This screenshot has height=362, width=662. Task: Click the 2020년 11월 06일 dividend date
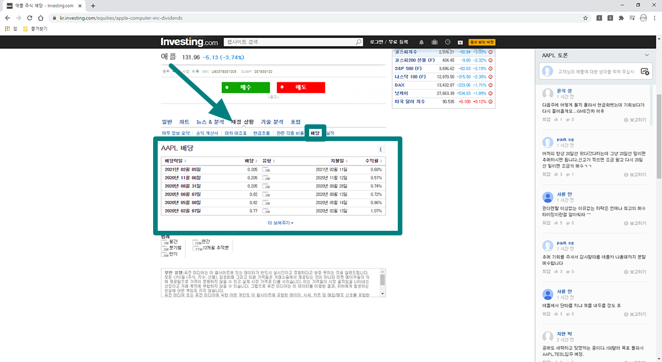pos(183,178)
